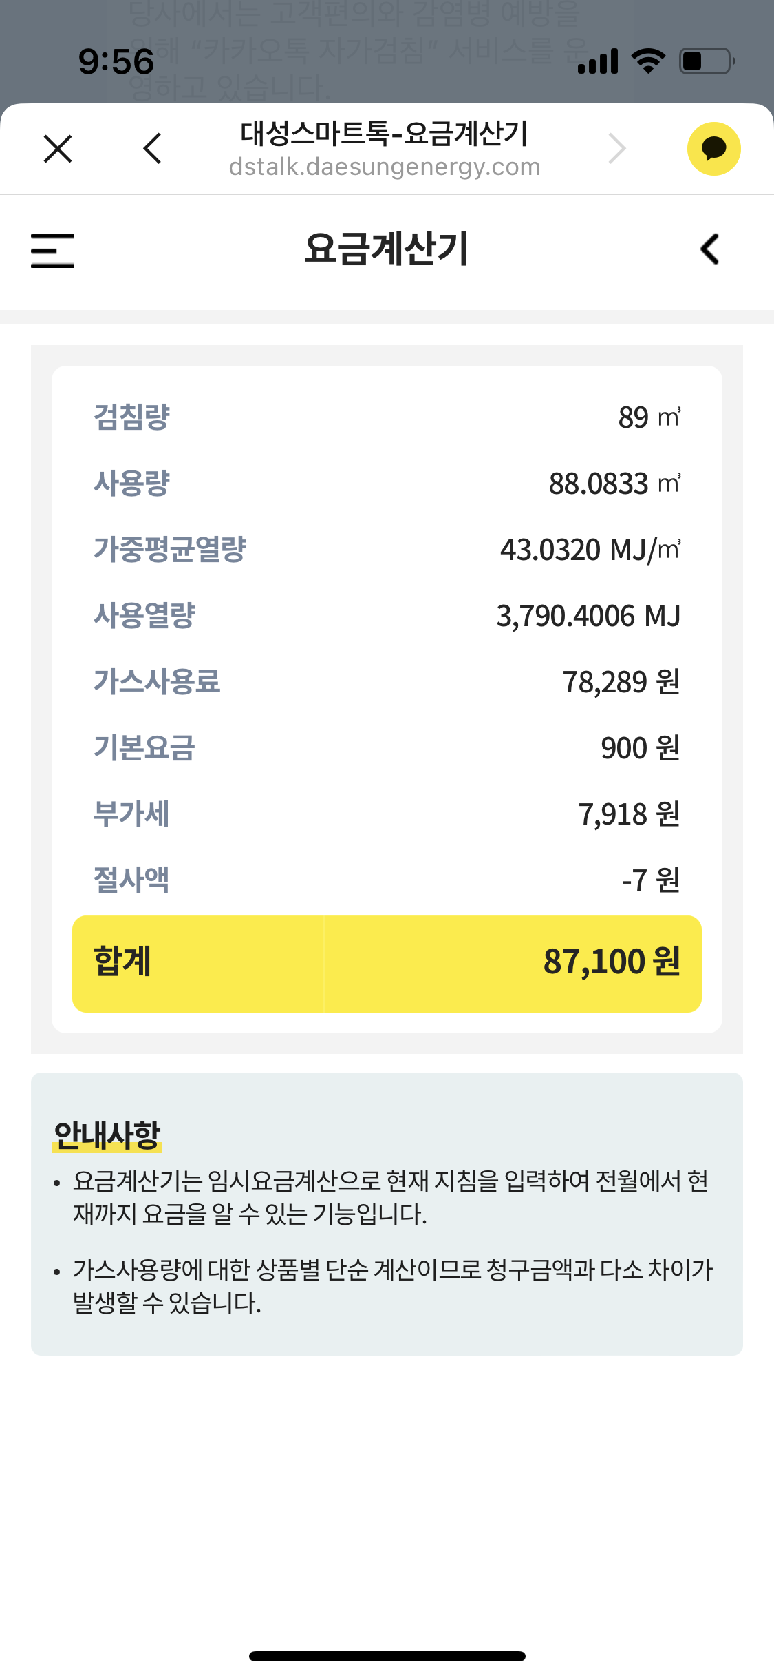Tap the battery indicator icon
This screenshot has height=1678, width=774.
click(x=707, y=61)
